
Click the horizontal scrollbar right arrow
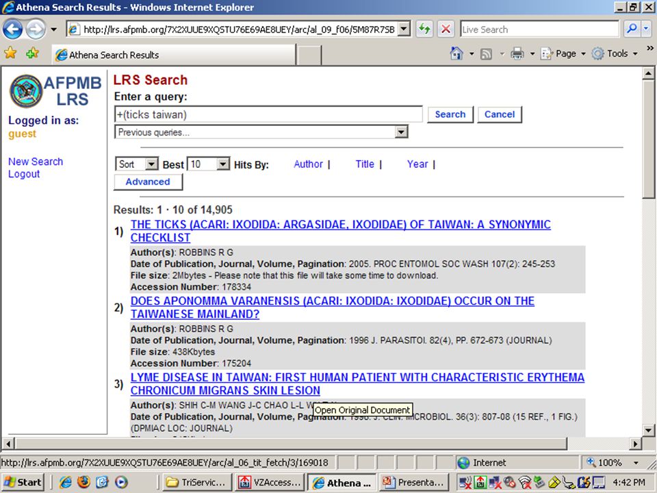click(635, 444)
